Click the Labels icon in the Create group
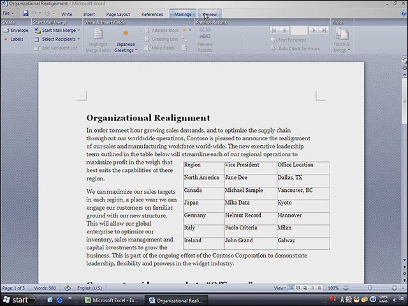The width and height of the screenshot is (408, 306). (x=6, y=40)
